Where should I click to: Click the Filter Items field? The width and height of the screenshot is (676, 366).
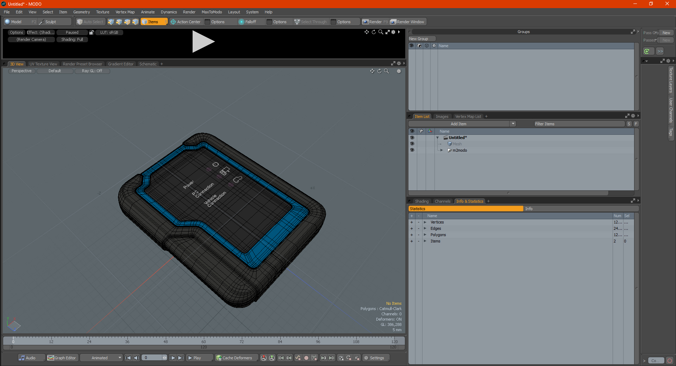(579, 124)
